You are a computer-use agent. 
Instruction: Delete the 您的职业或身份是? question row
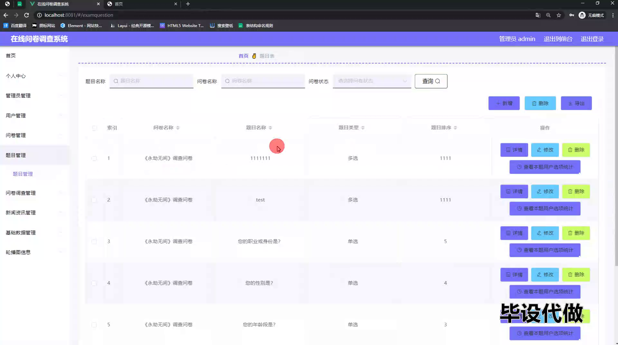[576, 233]
